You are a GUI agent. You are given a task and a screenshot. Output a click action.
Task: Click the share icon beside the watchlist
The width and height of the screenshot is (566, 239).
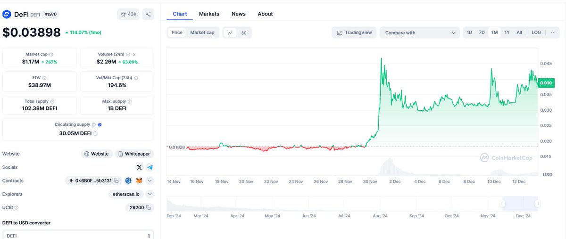[148, 14]
